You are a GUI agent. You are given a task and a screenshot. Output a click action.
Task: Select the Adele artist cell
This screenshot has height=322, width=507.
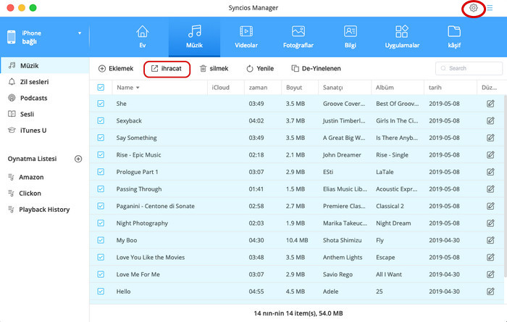click(330, 292)
